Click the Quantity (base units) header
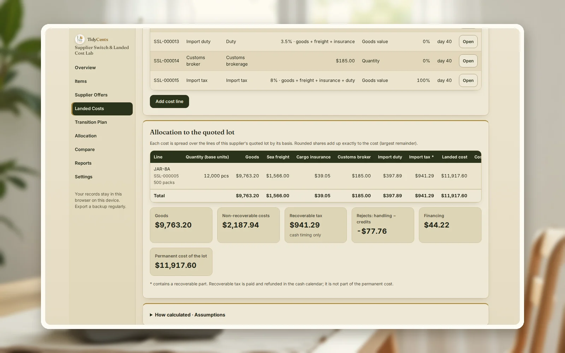565x353 pixels. click(x=207, y=157)
